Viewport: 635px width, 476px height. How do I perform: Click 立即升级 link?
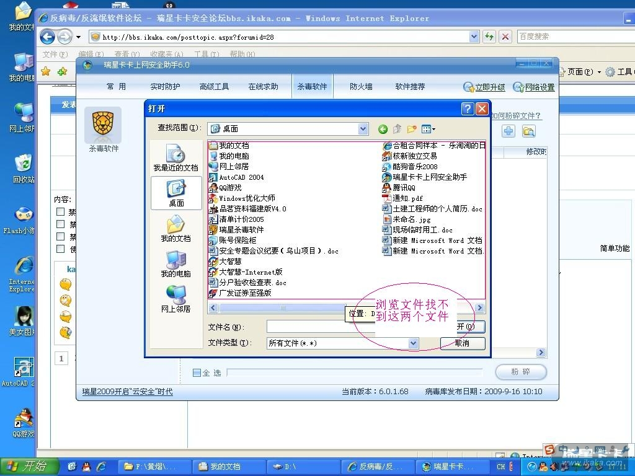485,87
